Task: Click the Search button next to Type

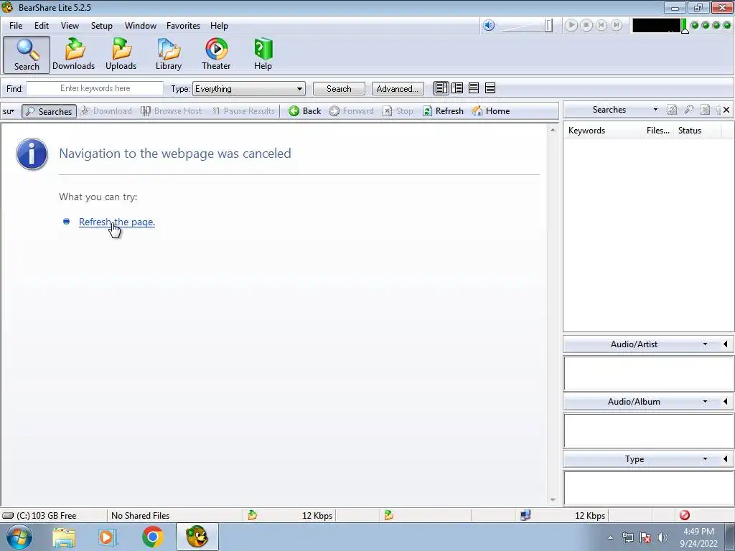Action: point(339,88)
